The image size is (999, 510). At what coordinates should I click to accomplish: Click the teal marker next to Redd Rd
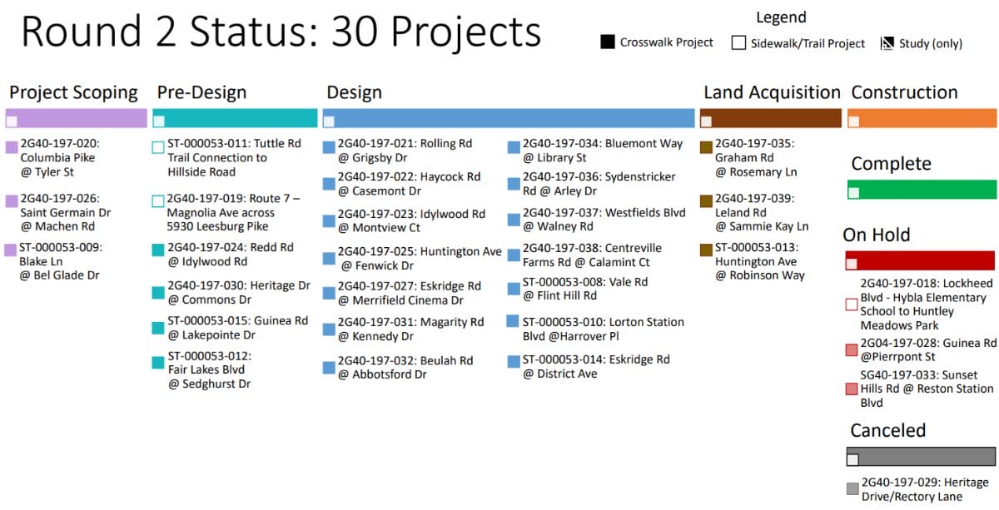(x=158, y=250)
